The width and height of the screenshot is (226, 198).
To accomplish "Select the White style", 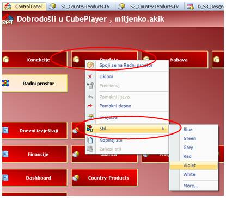I will pyautogui.click(x=194, y=174).
